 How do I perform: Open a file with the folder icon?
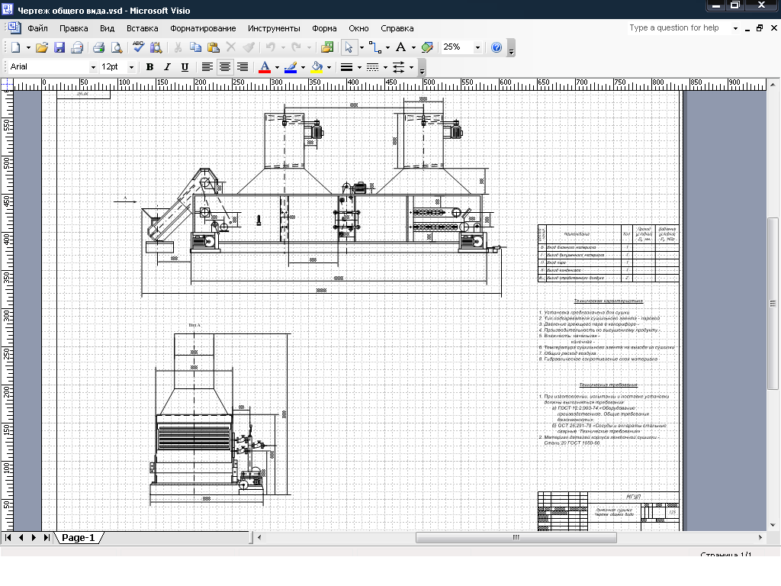(42, 47)
